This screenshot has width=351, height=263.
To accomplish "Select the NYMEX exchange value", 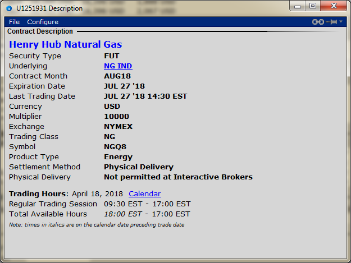I will [118, 127].
